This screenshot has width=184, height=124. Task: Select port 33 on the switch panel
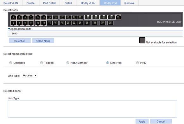pos(118,17)
